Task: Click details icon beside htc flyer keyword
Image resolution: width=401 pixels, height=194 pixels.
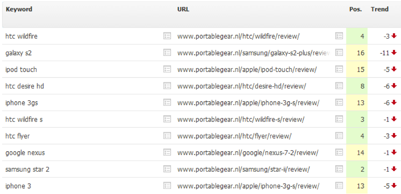Action: tap(167, 136)
